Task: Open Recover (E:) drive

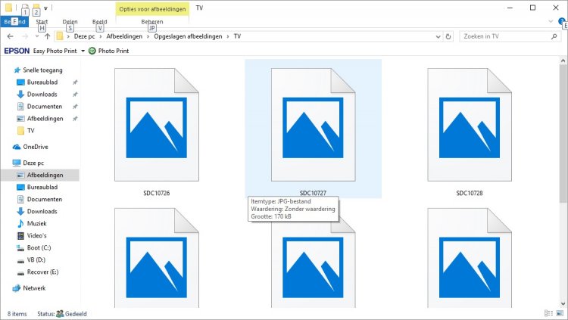Action: tap(42, 272)
